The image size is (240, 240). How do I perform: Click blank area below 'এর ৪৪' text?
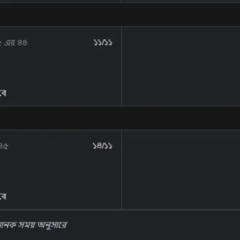[42, 67]
